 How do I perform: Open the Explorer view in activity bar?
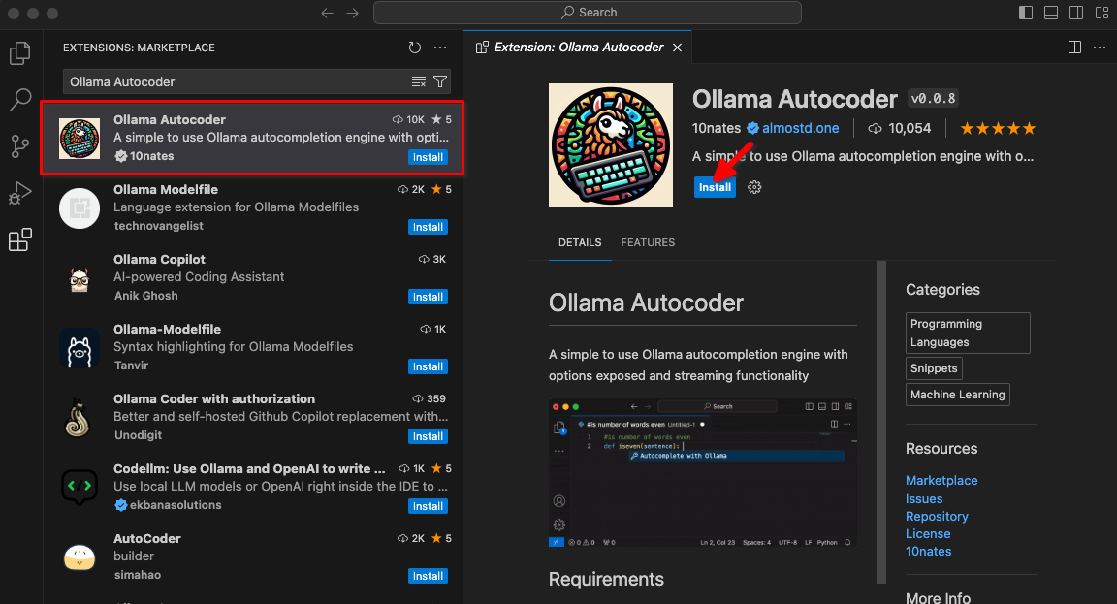pos(20,53)
